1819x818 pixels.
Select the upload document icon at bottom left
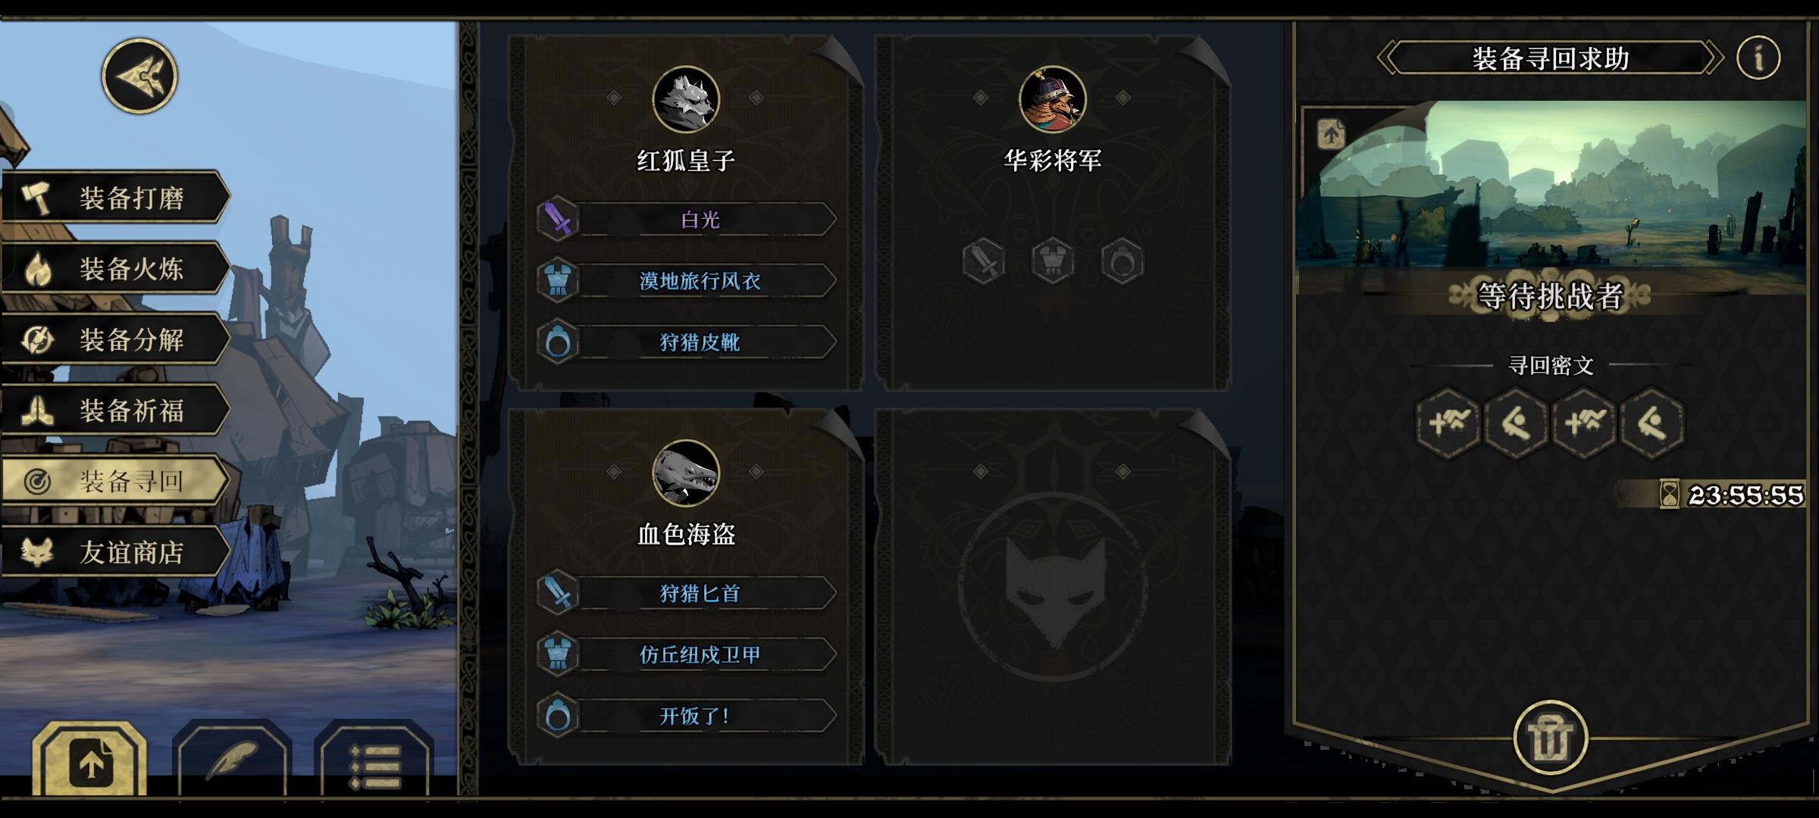90,761
